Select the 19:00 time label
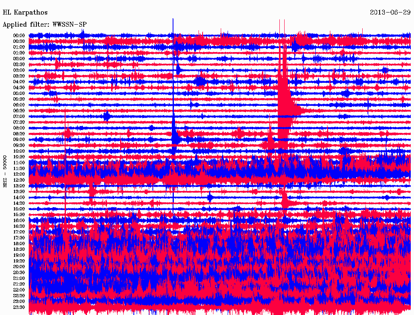 (x=19, y=255)
